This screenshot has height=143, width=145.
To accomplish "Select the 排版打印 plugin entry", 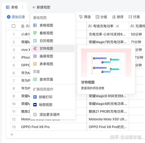I will pos(53,97).
